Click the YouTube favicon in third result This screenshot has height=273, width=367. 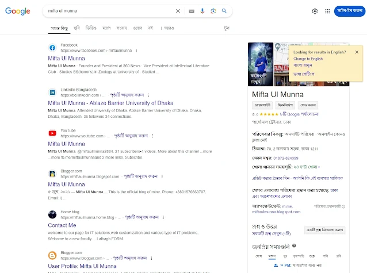click(52, 133)
